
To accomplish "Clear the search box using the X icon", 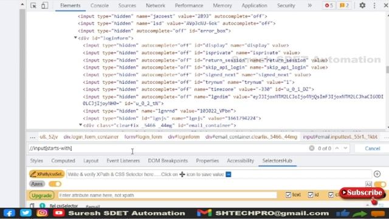I will pyautogui.click(x=312, y=148).
